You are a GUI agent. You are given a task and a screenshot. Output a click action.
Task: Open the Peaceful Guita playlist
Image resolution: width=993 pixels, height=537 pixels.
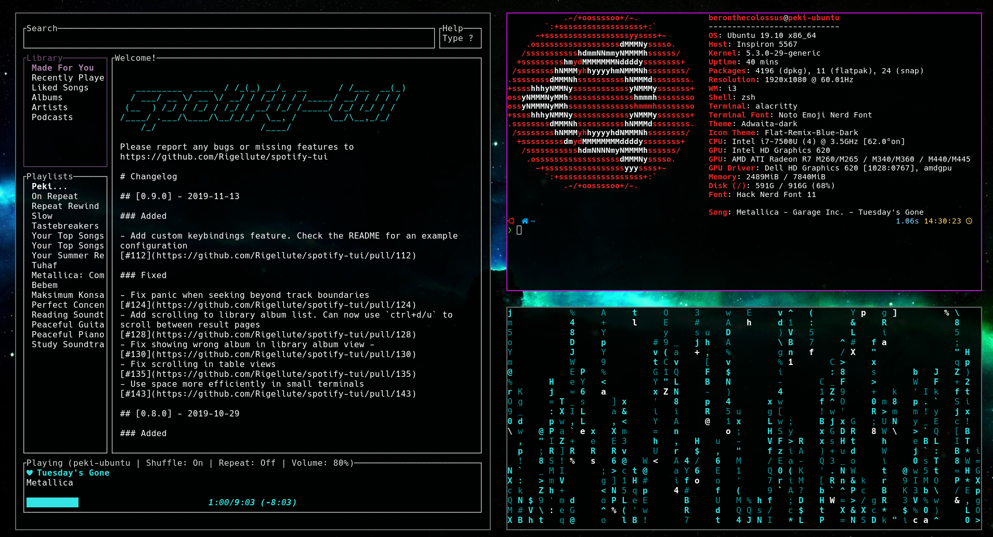[68, 325]
